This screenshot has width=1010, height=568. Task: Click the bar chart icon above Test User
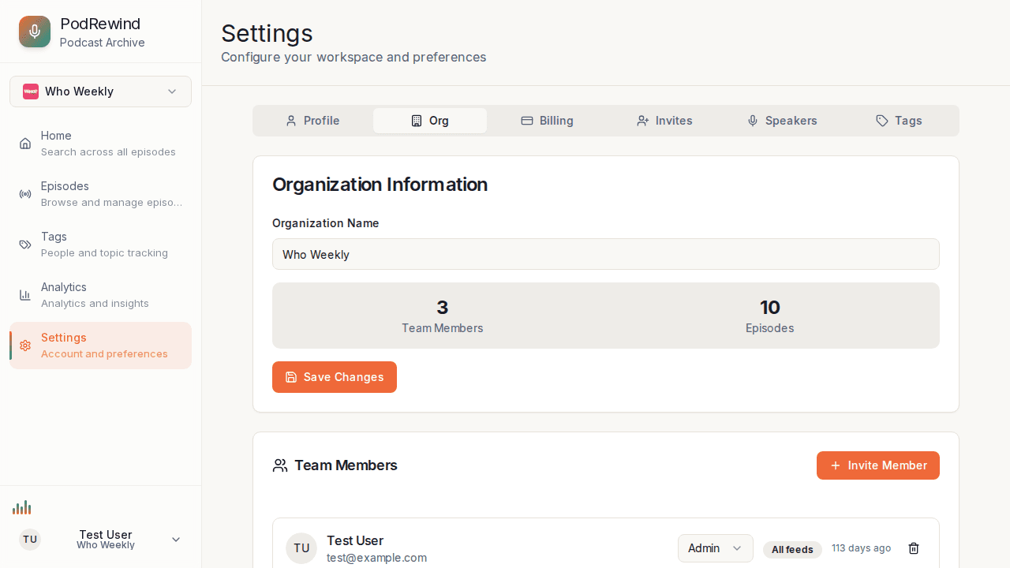22,507
